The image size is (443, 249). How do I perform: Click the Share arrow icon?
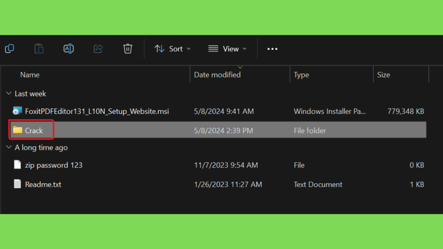click(x=98, y=48)
